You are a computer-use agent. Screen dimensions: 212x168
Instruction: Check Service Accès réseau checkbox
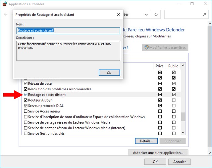[26, 111]
